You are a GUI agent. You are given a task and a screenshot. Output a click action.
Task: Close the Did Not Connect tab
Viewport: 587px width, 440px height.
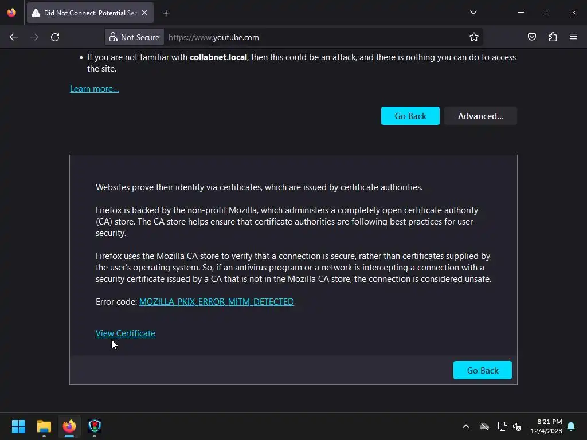pyautogui.click(x=144, y=13)
